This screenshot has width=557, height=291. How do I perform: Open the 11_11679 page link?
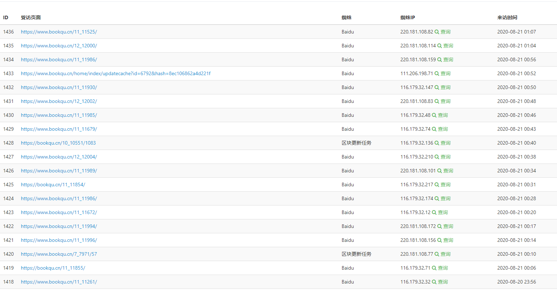coord(59,129)
